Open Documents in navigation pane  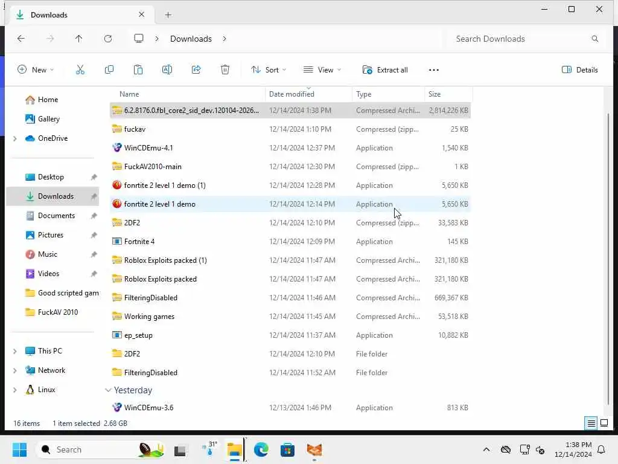(56, 216)
